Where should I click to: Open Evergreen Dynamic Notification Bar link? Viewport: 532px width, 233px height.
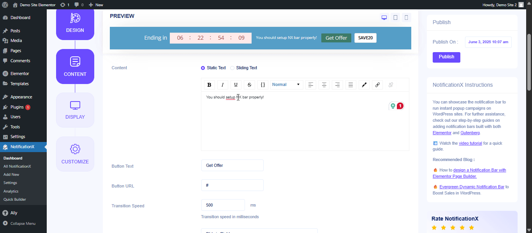point(472,187)
